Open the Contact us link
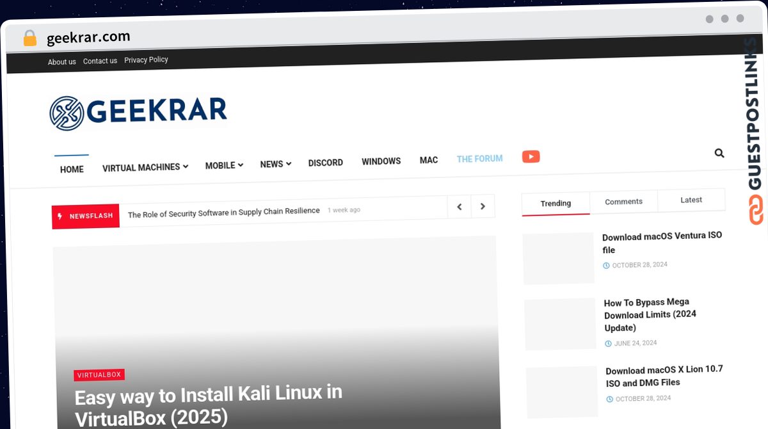This screenshot has height=429, width=768. tap(100, 61)
